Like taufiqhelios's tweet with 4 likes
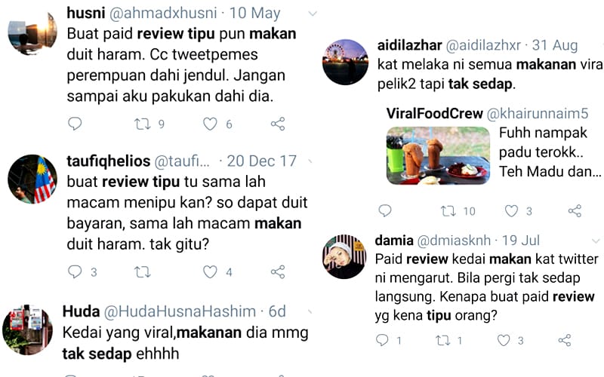Viewport: 604px width, 377px height. pyautogui.click(x=210, y=272)
